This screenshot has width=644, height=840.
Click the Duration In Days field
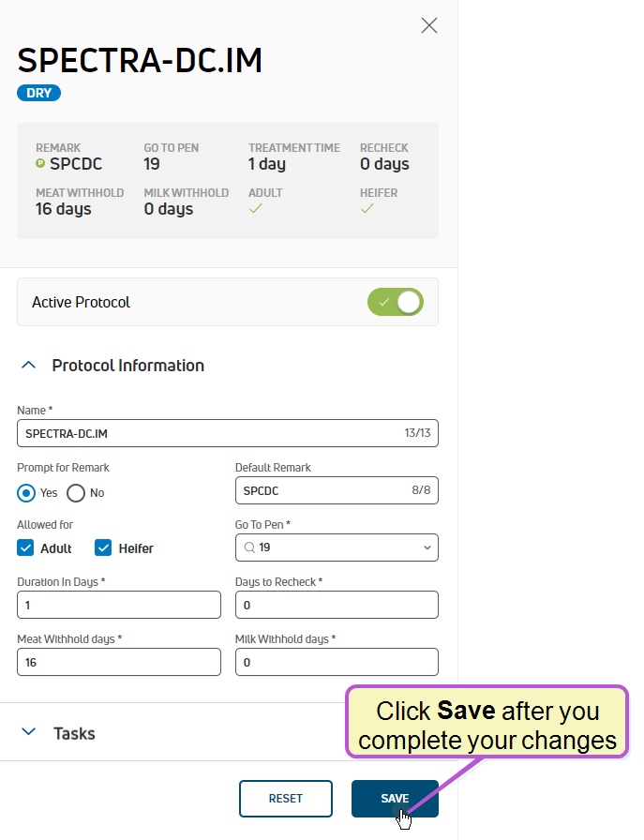[119, 605]
